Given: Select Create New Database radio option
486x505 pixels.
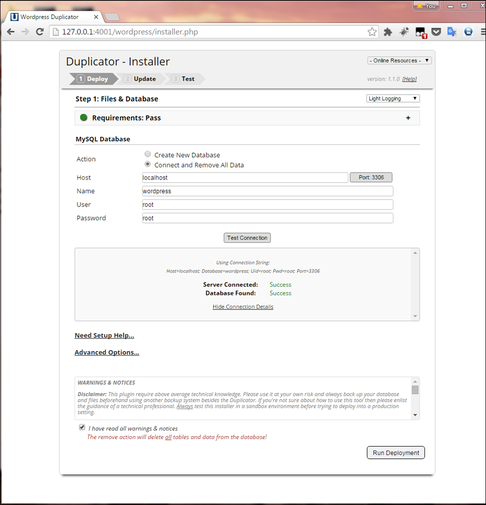Looking at the screenshot, I should pyautogui.click(x=147, y=154).
